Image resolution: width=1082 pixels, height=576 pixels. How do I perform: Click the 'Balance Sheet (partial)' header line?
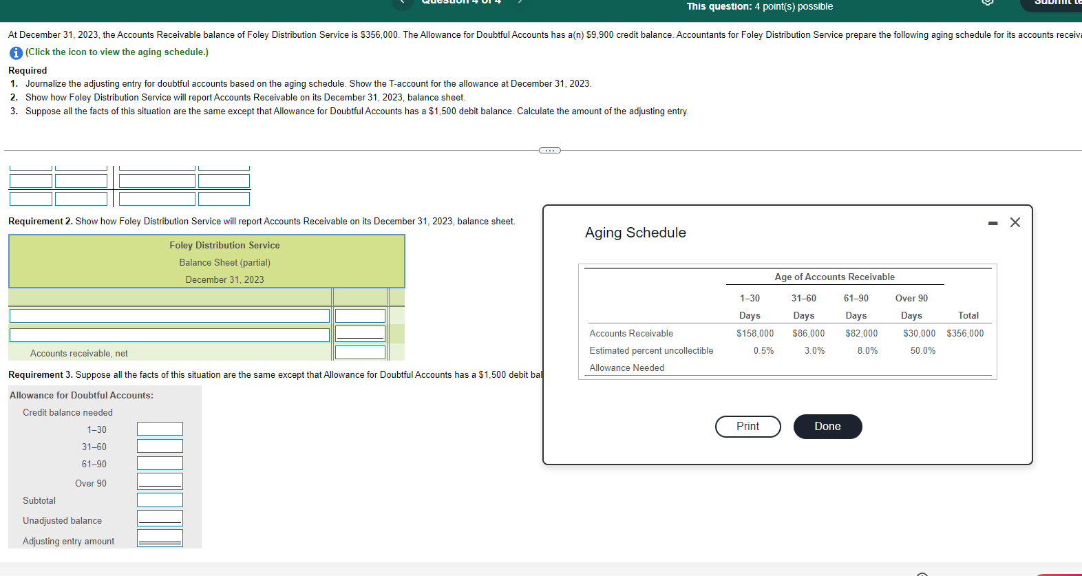pyautogui.click(x=224, y=262)
